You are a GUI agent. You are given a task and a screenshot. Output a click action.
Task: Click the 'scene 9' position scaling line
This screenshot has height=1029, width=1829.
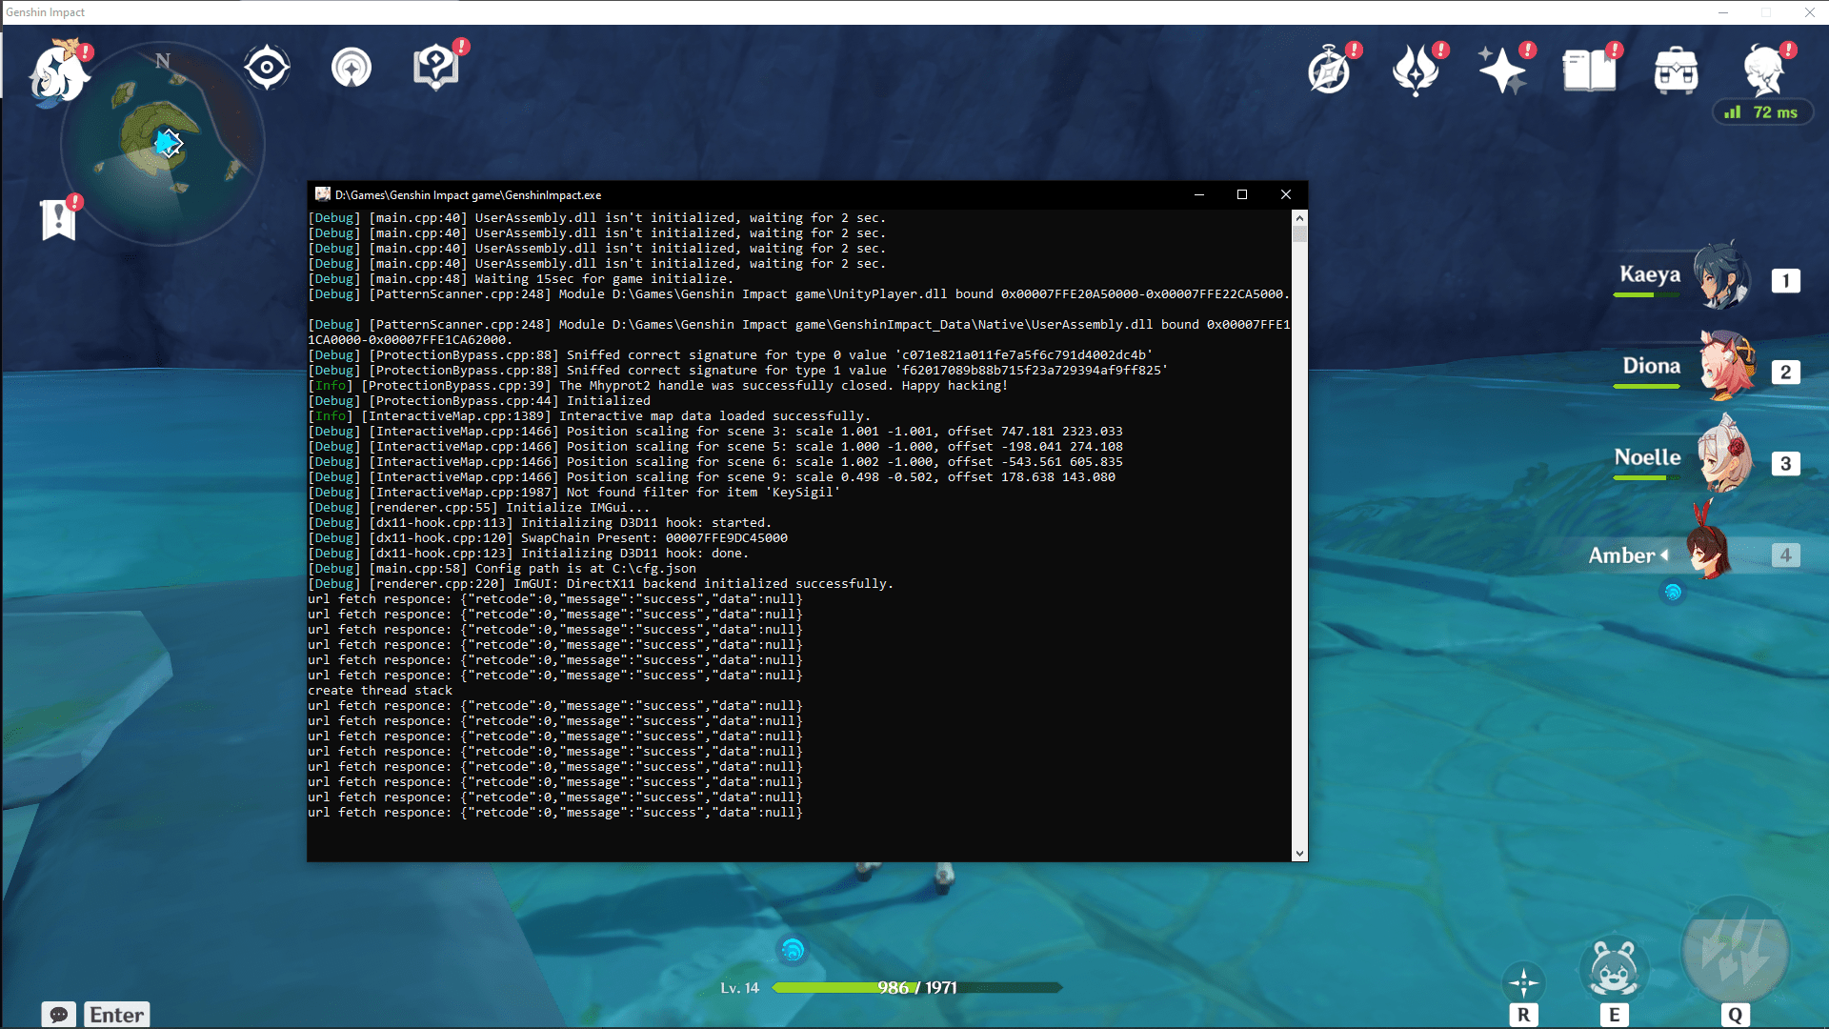click(x=712, y=477)
